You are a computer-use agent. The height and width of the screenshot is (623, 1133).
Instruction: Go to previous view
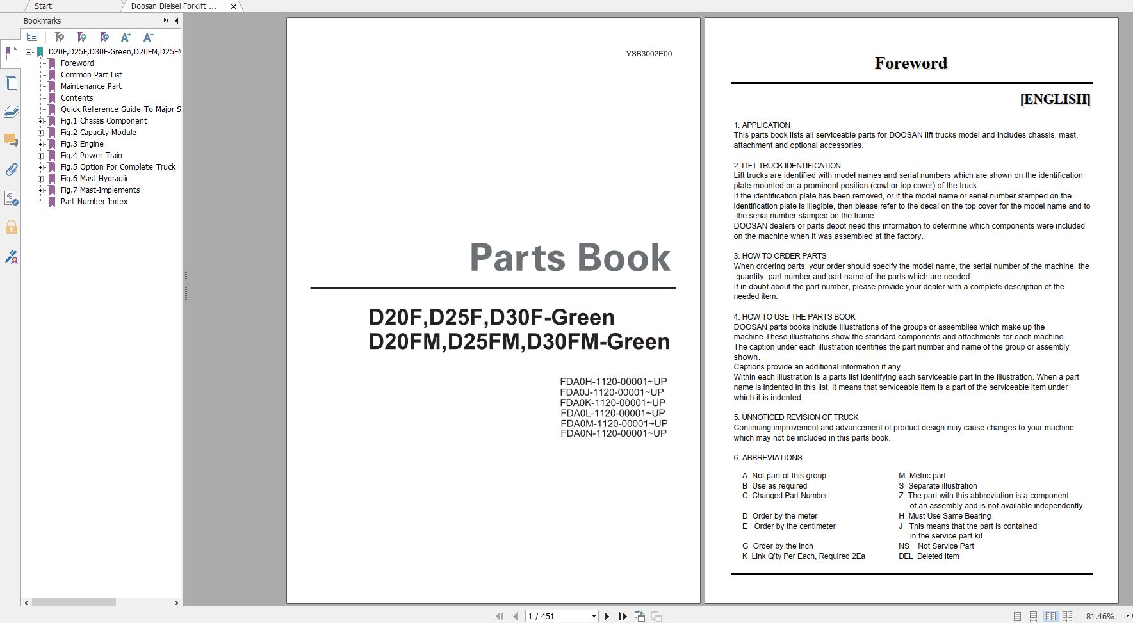point(640,616)
